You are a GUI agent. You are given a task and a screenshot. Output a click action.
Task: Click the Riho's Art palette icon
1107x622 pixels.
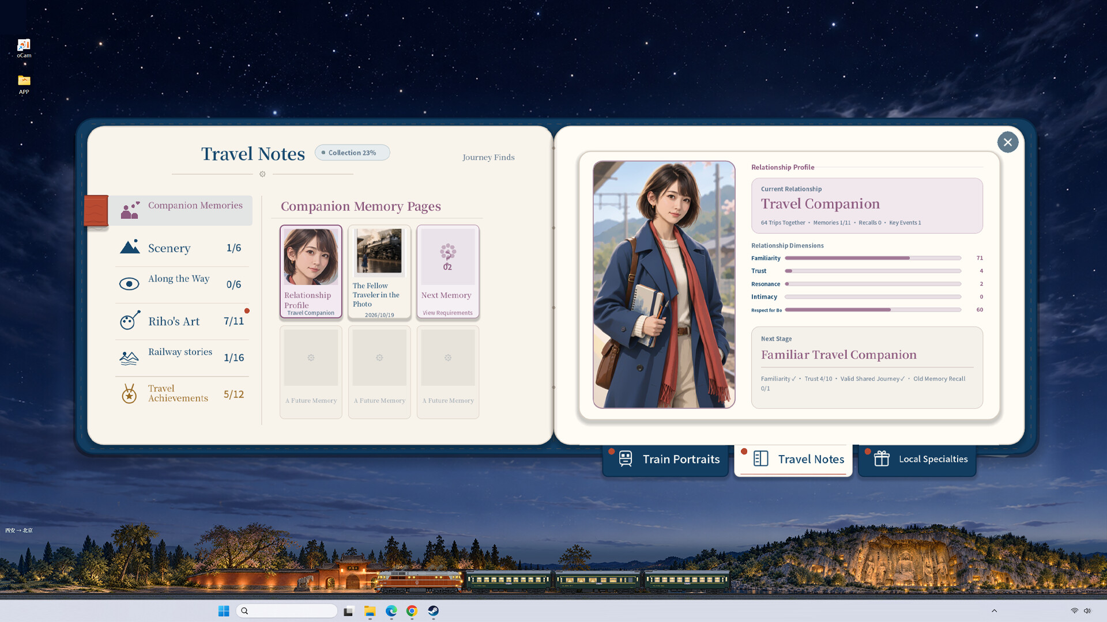(130, 320)
